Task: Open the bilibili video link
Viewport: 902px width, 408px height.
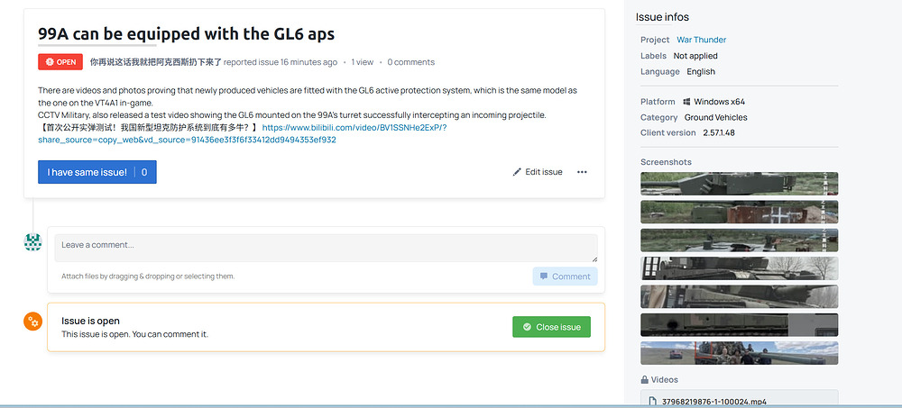Action: 242,133
